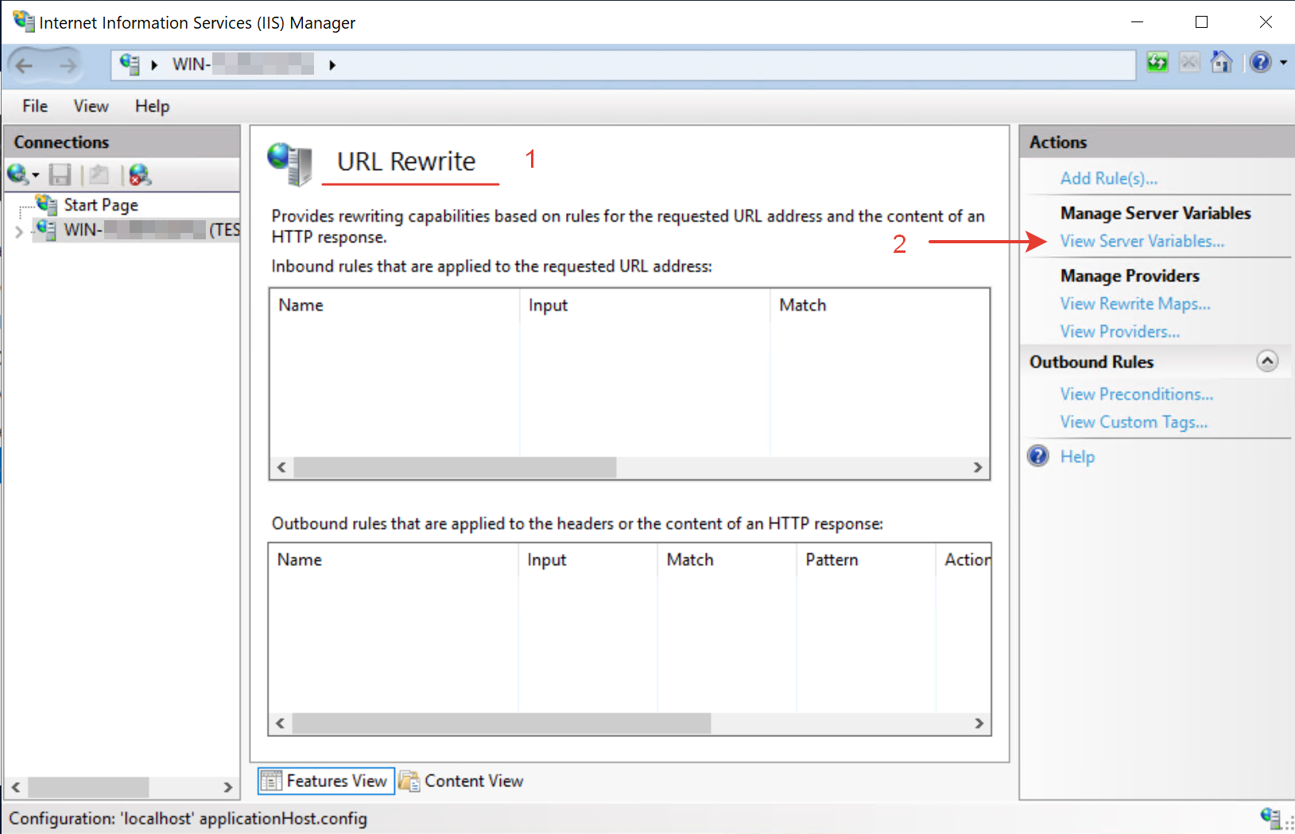Click the server icon in the address bar
The height and width of the screenshot is (834, 1295).
pos(130,64)
